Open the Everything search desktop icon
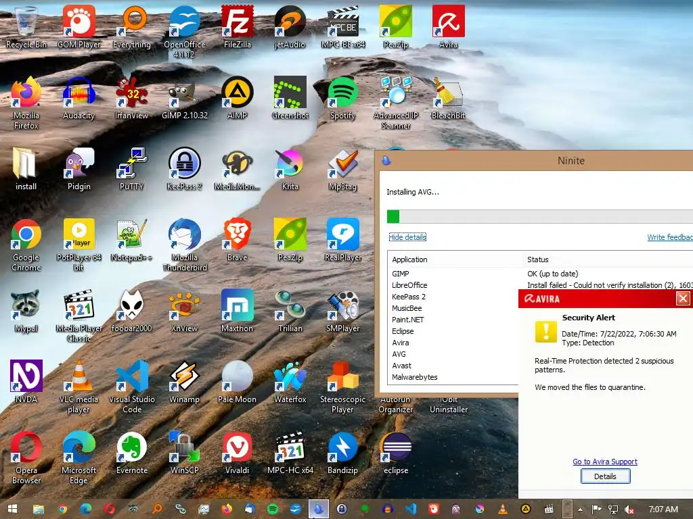Image resolution: width=693 pixels, height=519 pixels. [x=132, y=26]
